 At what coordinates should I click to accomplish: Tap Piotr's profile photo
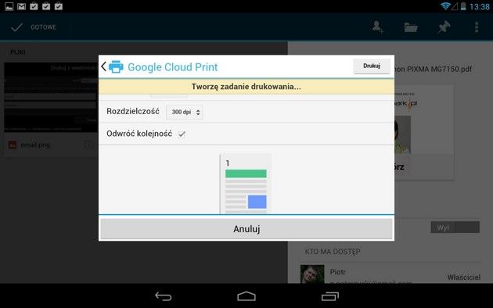tap(312, 274)
